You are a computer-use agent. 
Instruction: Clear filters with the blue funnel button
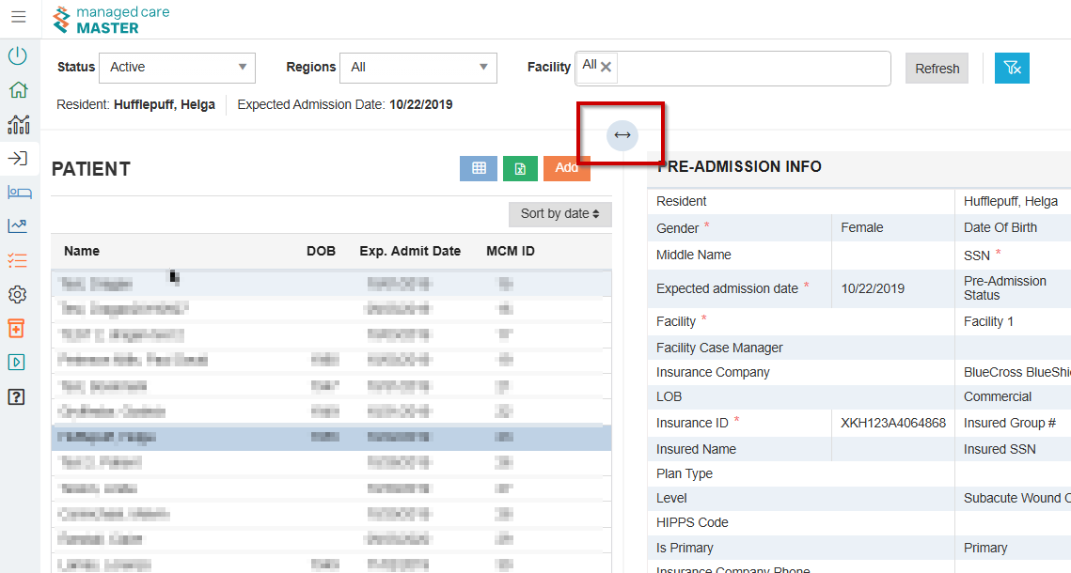click(x=1012, y=69)
